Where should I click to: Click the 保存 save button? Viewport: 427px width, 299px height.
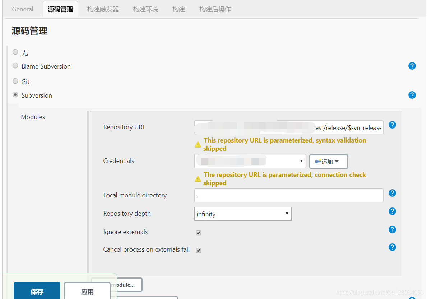click(37, 291)
